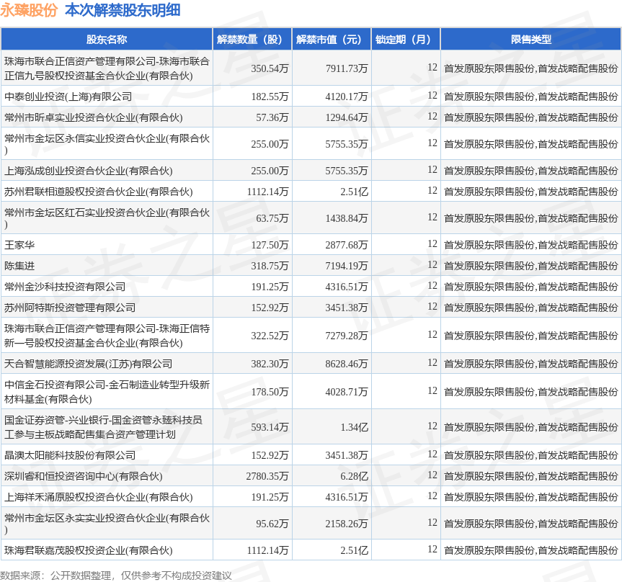Select shareholder 陈集进
Viewport: 622px width, 582px height.
coord(19,266)
